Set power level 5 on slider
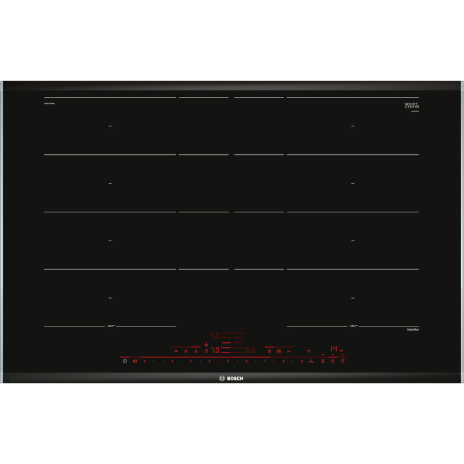The width and height of the screenshot is (464, 464). pos(228,361)
